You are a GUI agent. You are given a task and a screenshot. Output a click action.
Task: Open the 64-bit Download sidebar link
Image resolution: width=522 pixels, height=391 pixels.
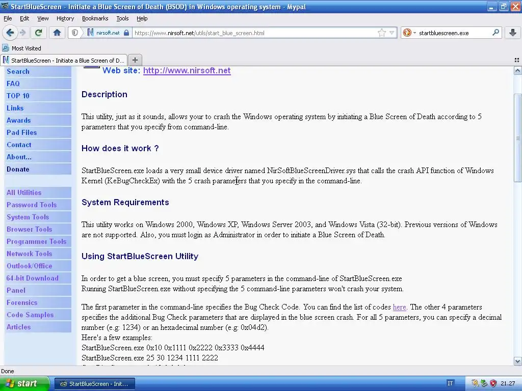[x=32, y=278]
